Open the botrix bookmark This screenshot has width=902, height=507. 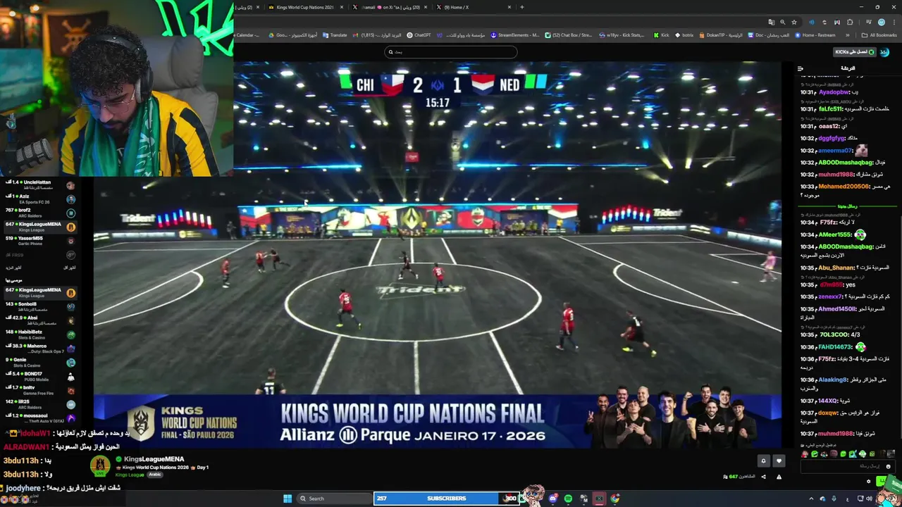point(684,35)
